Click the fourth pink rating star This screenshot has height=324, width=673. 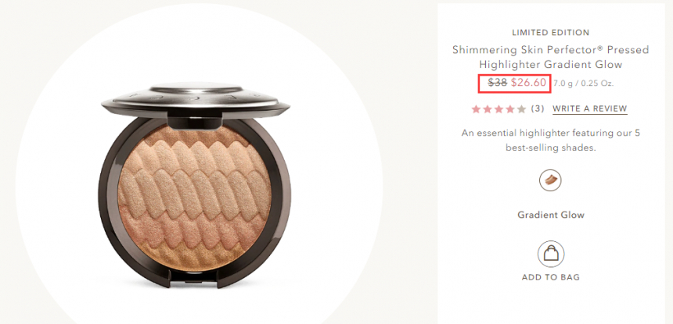pyautogui.click(x=510, y=109)
